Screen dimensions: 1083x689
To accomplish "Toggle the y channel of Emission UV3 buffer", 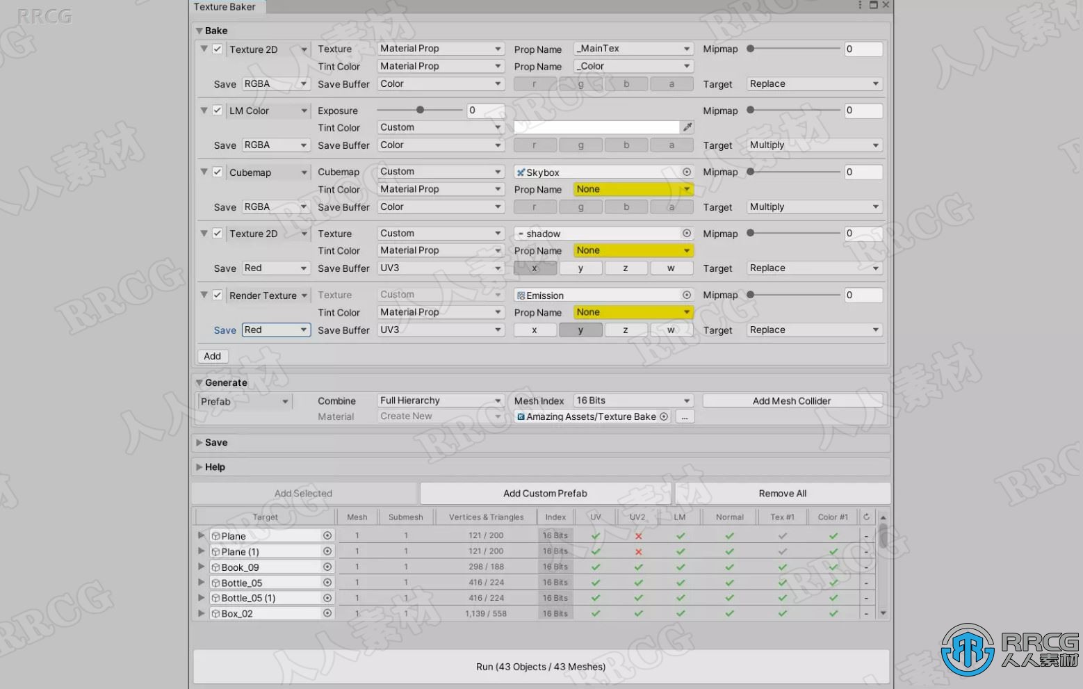I will (580, 330).
